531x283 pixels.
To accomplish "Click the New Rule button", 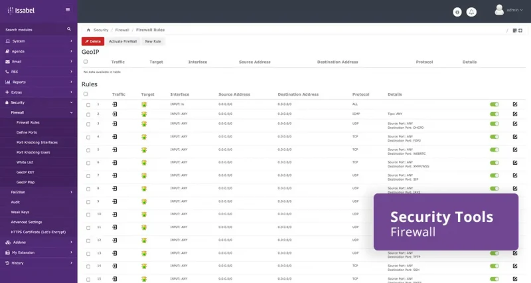I will (x=153, y=41).
